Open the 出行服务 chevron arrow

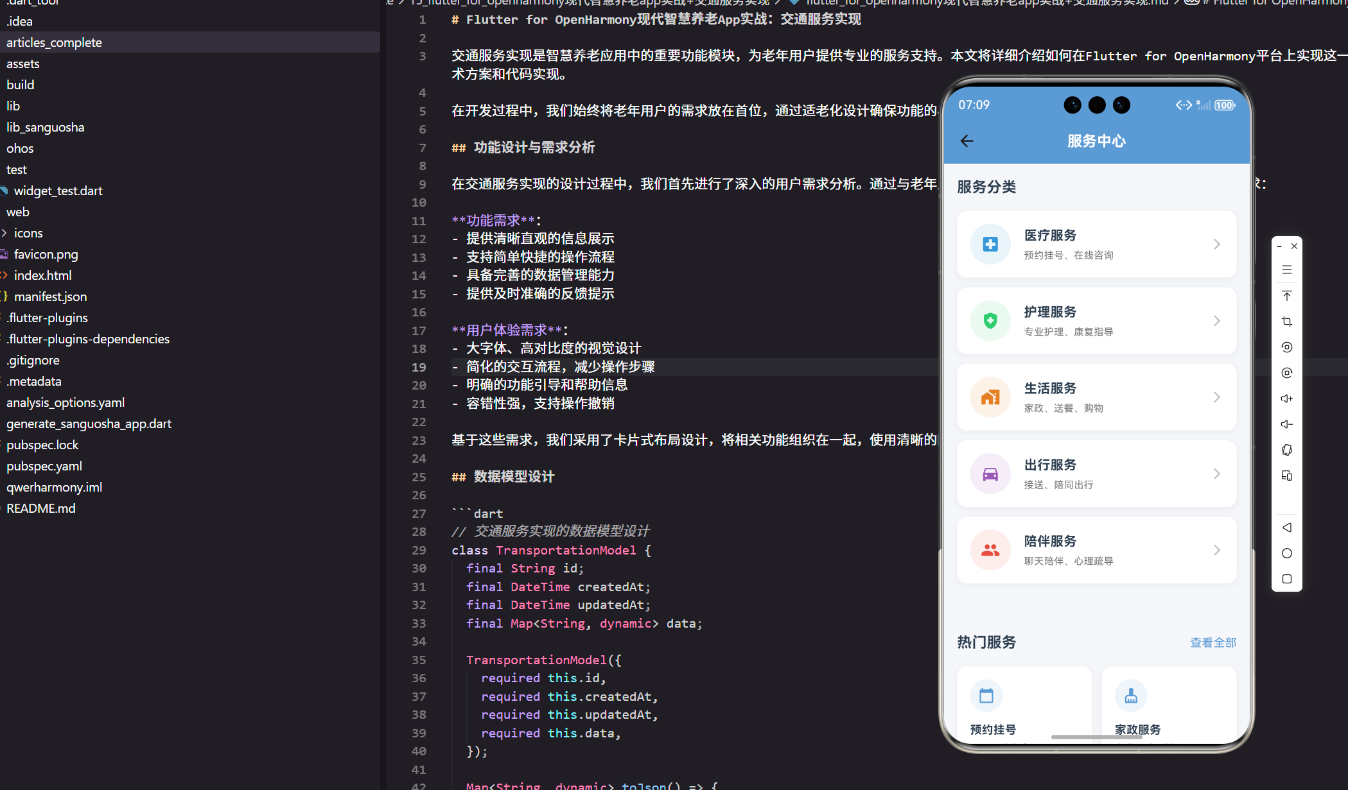[x=1217, y=474]
